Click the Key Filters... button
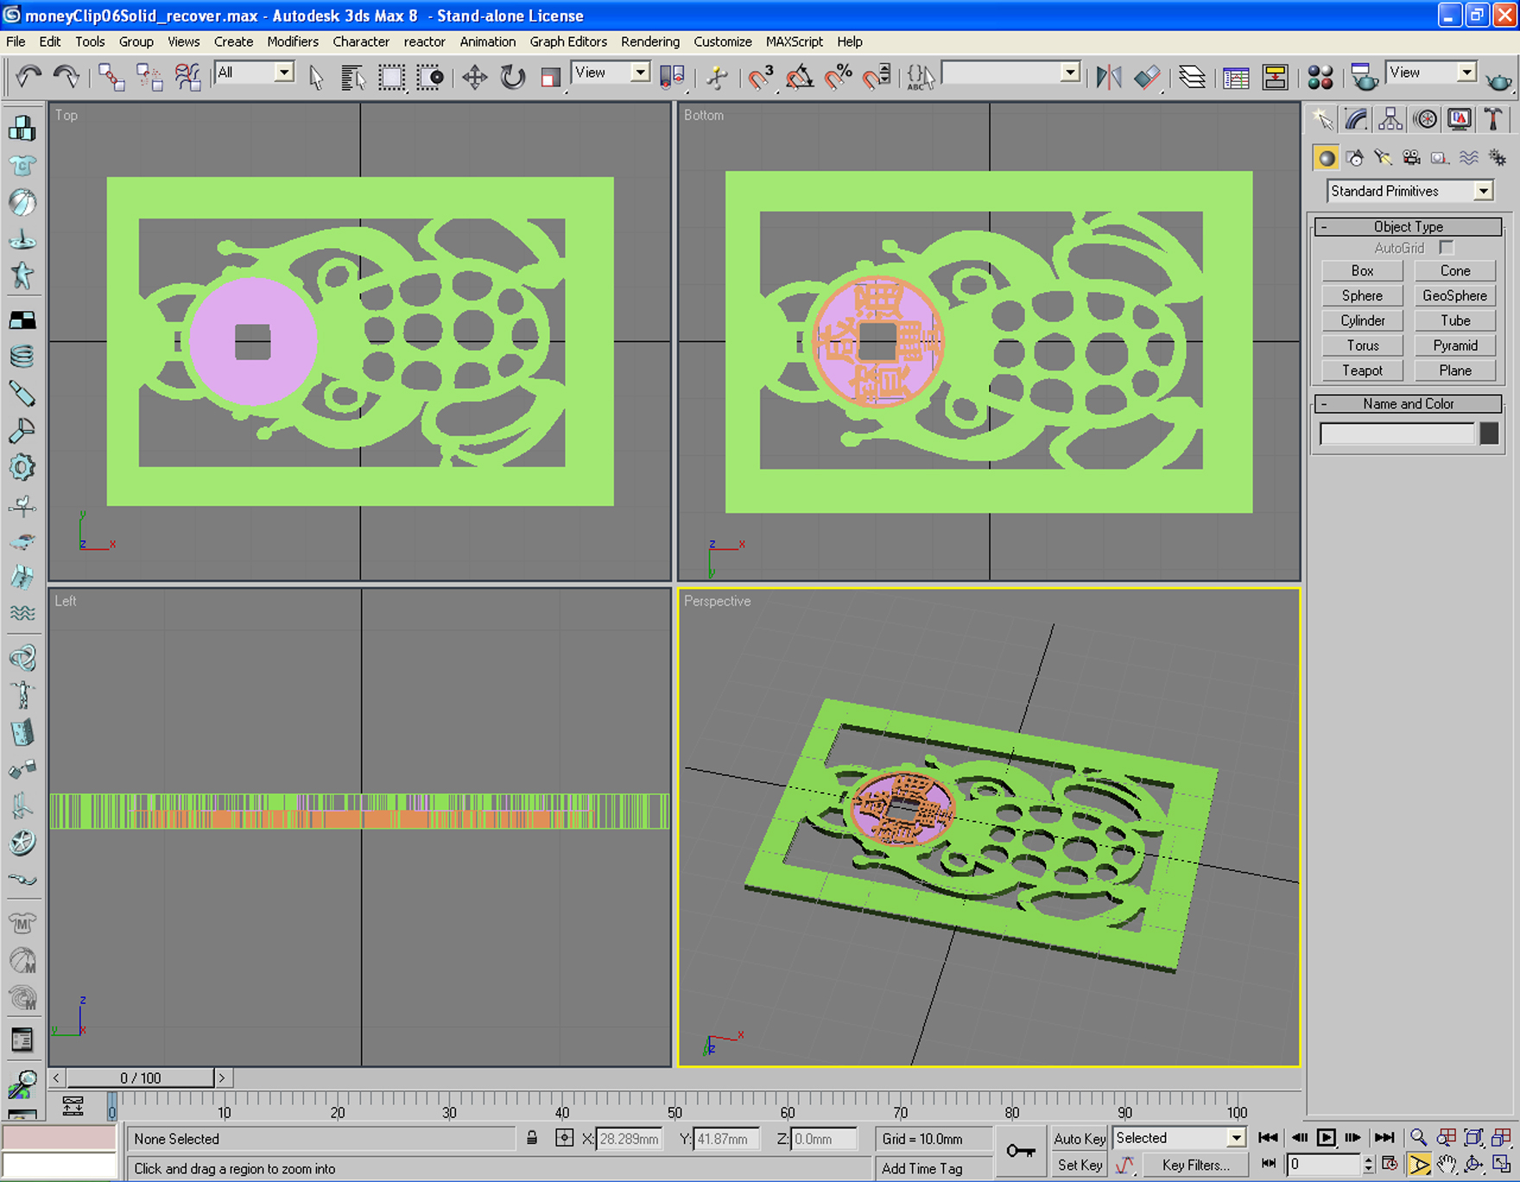Image resolution: width=1520 pixels, height=1182 pixels. pos(1196,1165)
